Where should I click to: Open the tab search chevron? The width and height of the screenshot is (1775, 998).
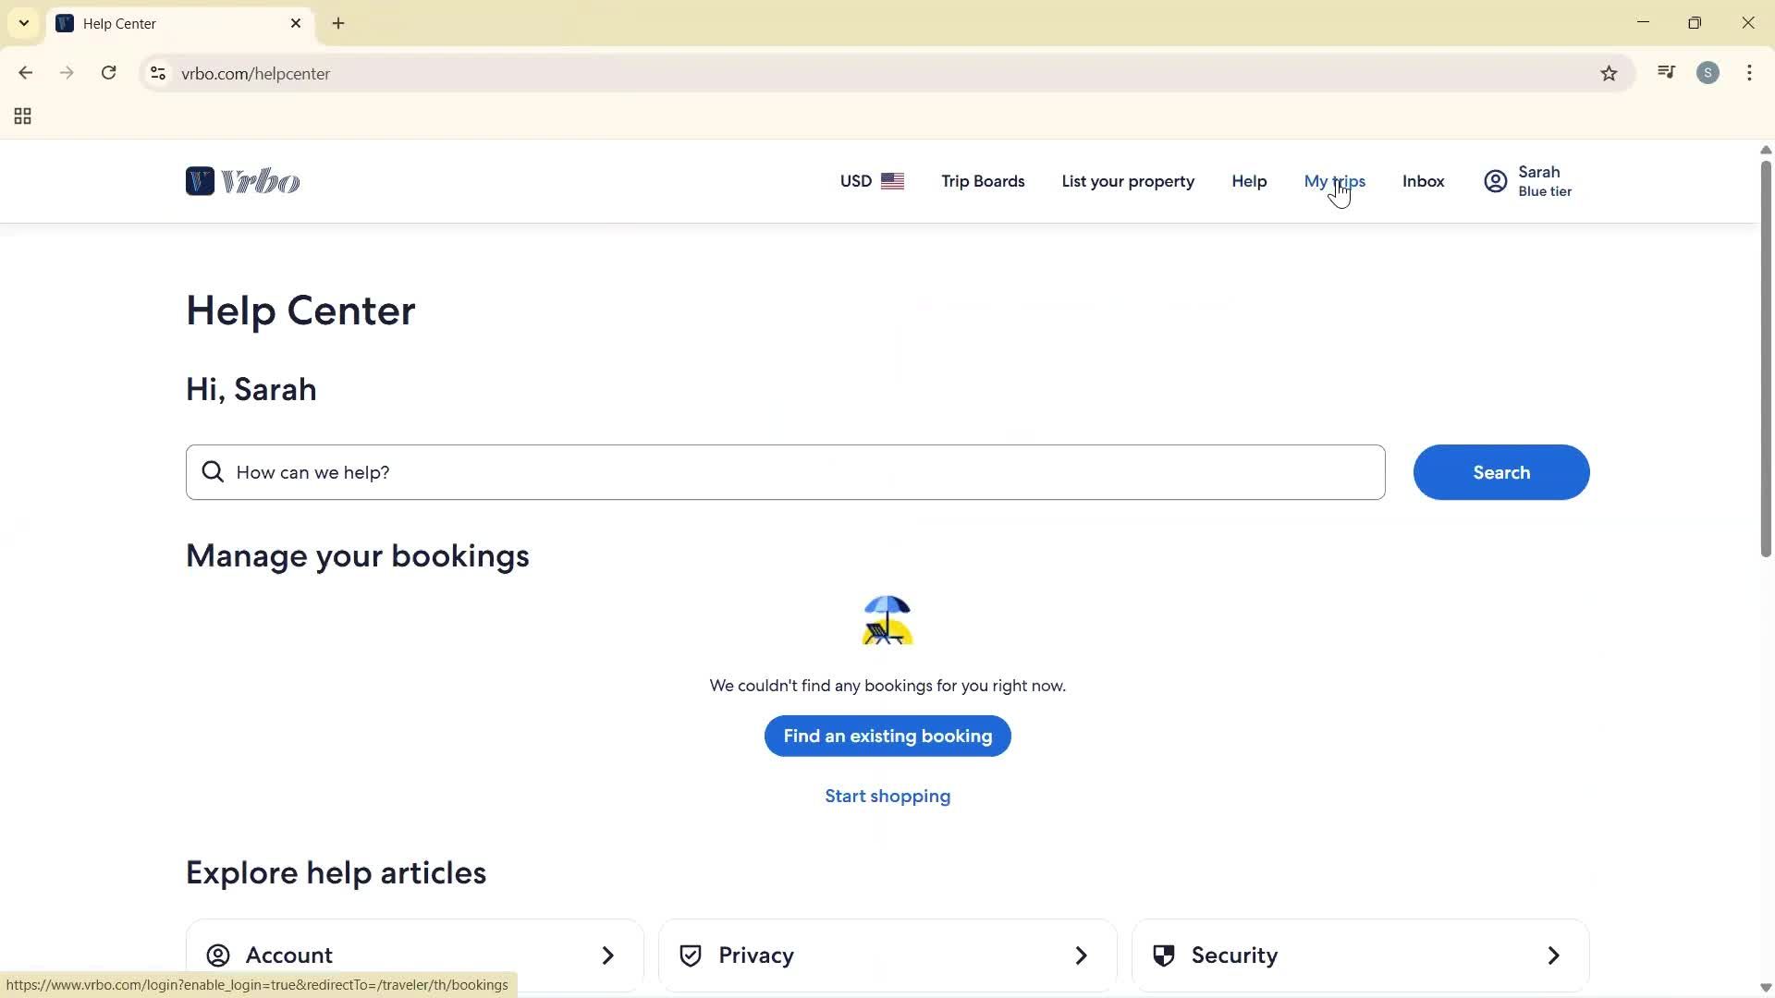tap(23, 23)
